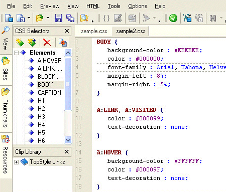Delete selector with red X icon
The width and height of the screenshot is (226, 192).
[x=47, y=42]
